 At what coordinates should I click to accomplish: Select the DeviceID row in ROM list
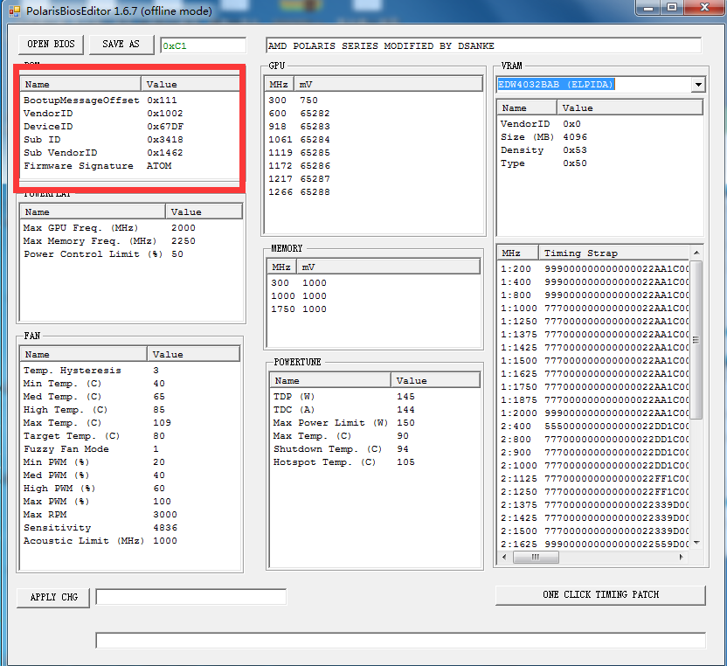point(87,127)
